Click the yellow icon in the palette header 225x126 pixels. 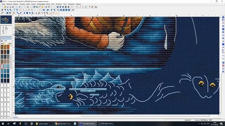pos(5,43)
